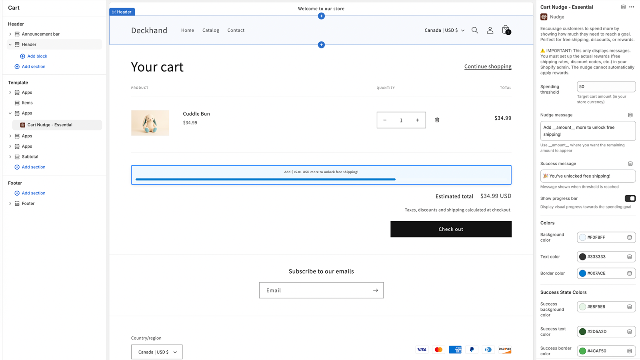Click the blue plus below the Header section
Screen dimensions: 640x360
(x=321, y=45)
